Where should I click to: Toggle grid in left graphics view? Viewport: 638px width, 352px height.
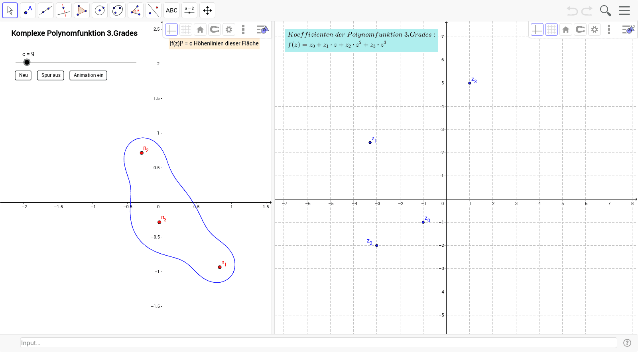186,29
